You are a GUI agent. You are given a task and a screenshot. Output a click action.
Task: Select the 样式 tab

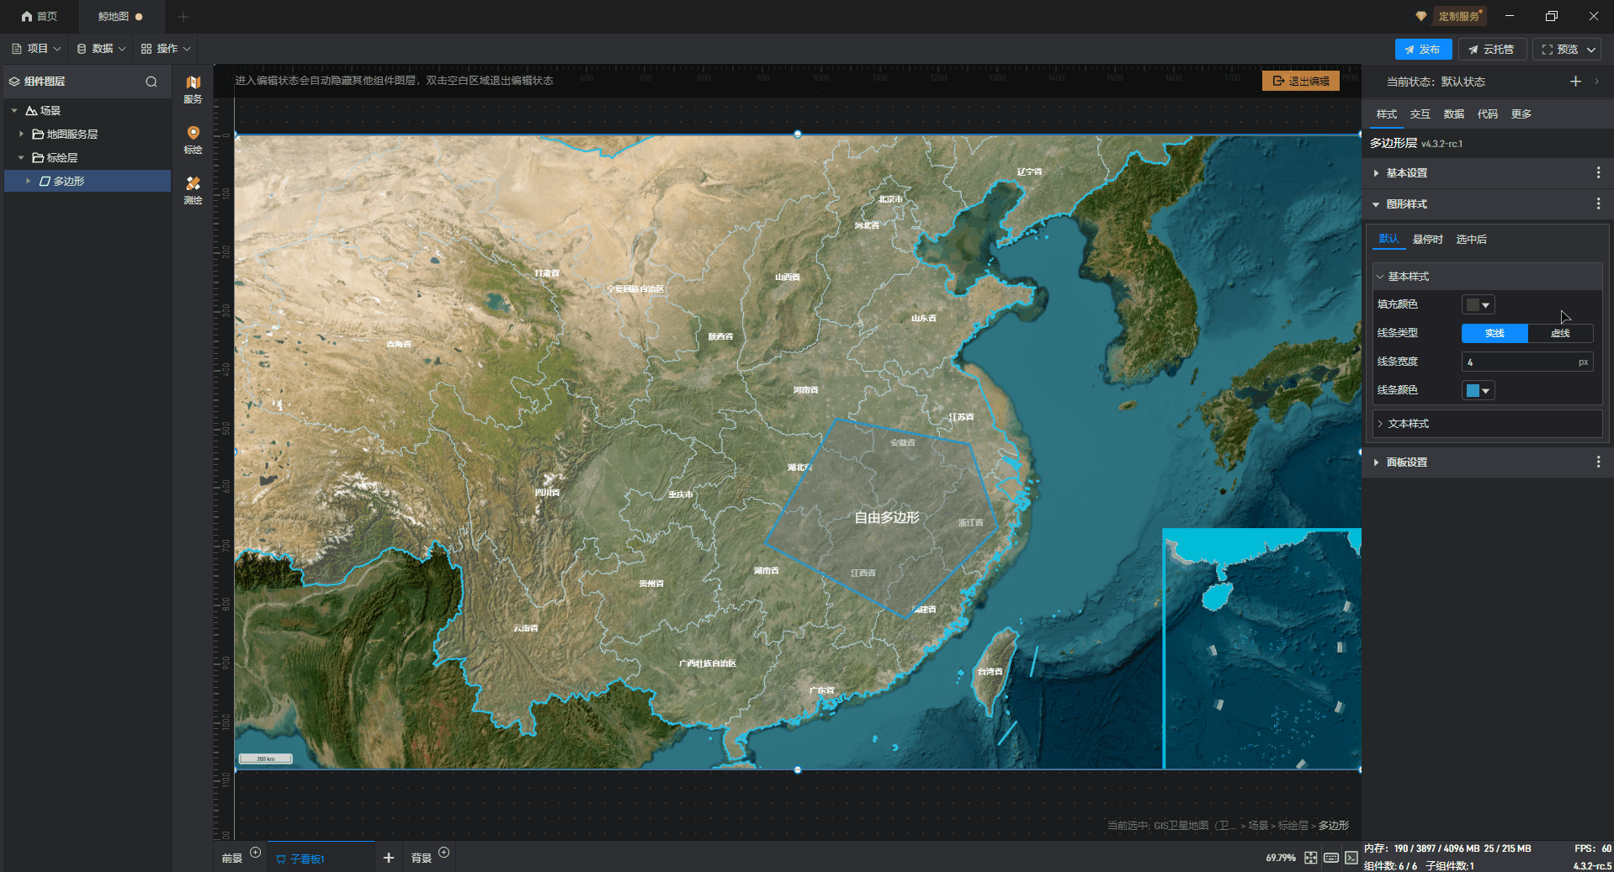click(x=1387, y=114)
